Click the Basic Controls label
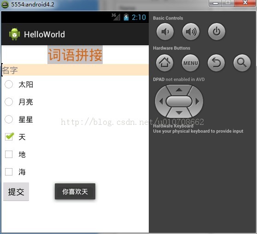 [168, 18]
